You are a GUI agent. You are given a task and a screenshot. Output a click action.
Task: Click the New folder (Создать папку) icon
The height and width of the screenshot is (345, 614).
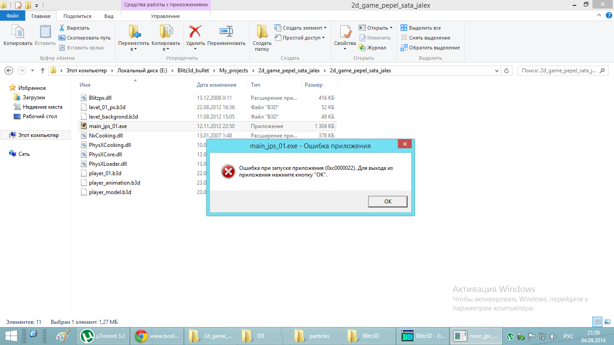pos(262,32)
